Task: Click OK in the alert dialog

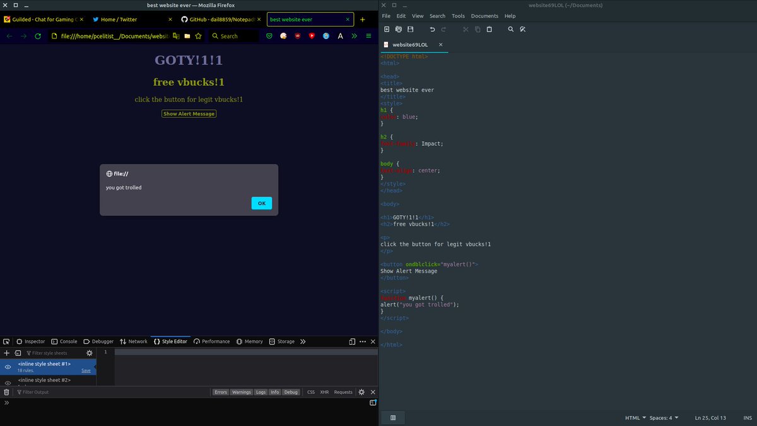Action: 262,203
